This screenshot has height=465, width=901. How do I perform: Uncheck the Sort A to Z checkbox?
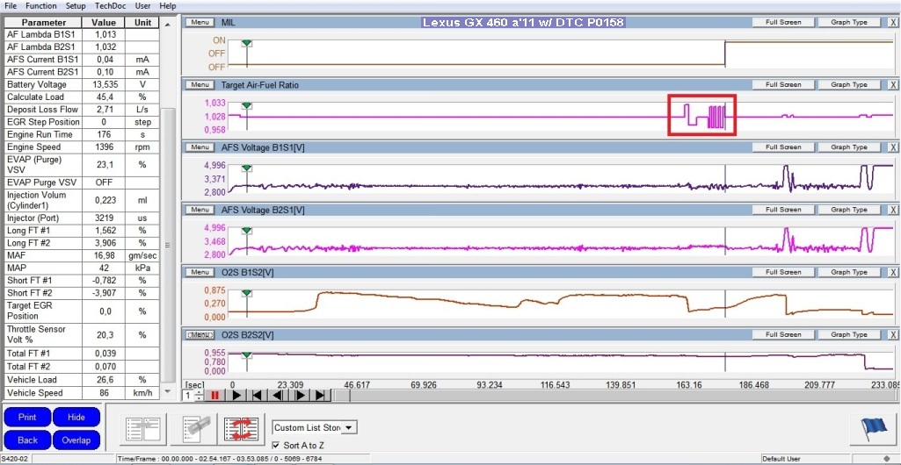coord(278,446)
